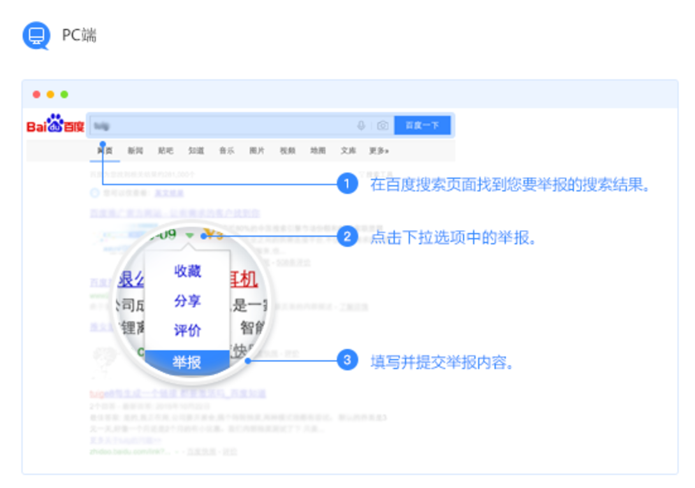Image resolution: width=695 pixels, height=488 pixels.
Task: Open the 更多 tab expander
Action: pos(379,150)
